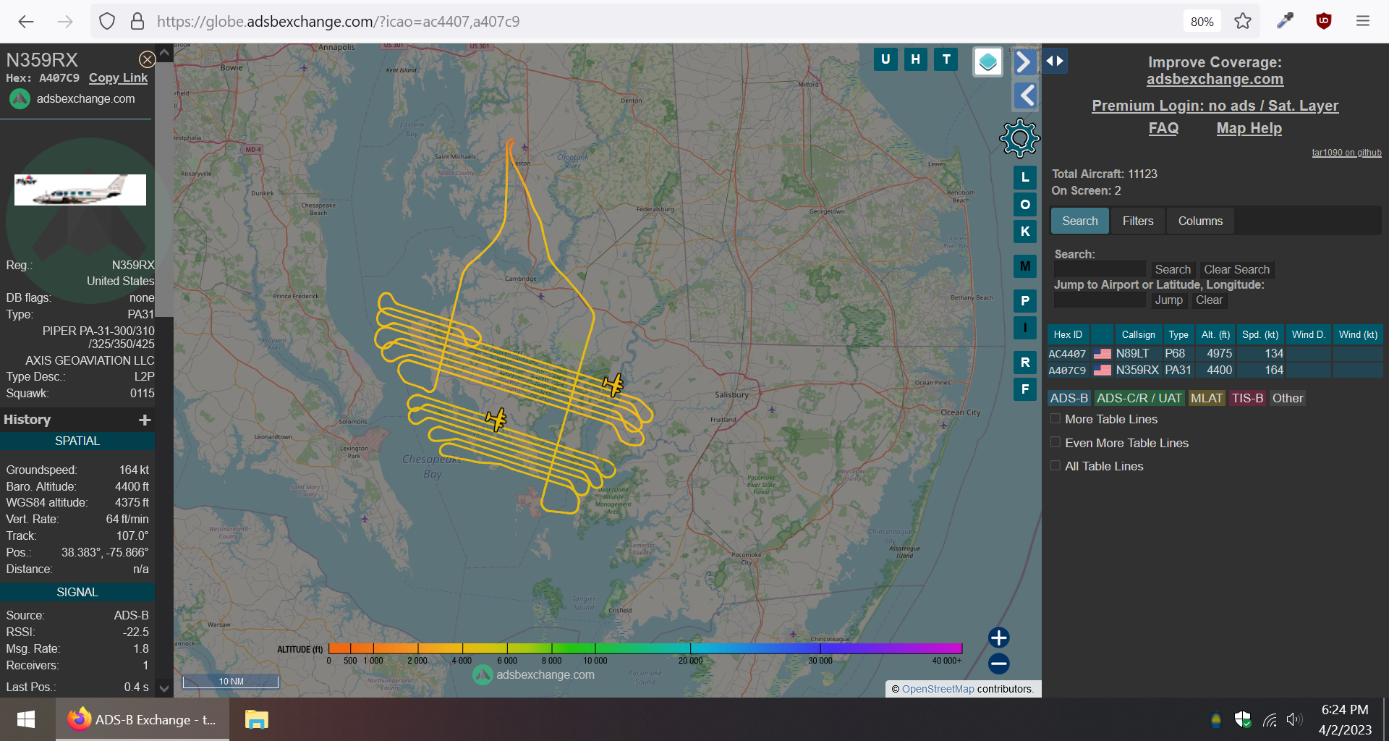Screen dimensions: 1389x741
Task: Click the H map button
Action: pos(916,59)
